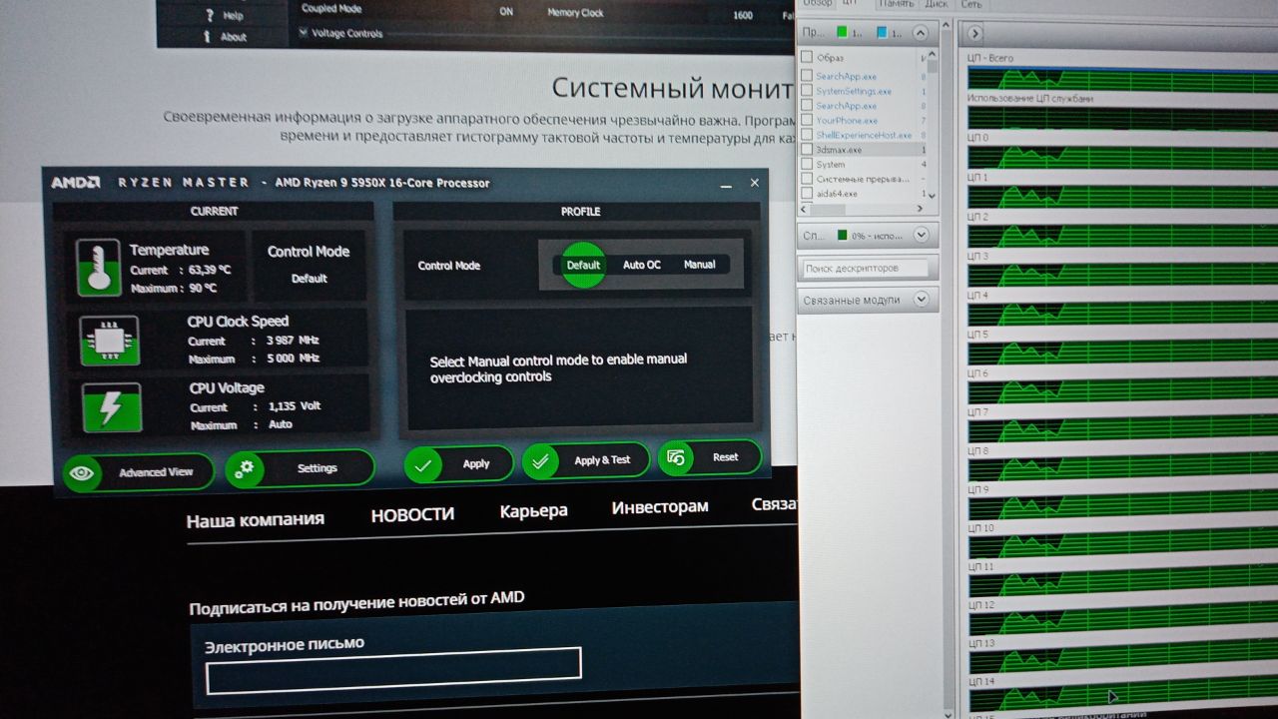Click the Apply & Test button
Viewport: 1278px width, 719px height.
(x=586, y=460)
